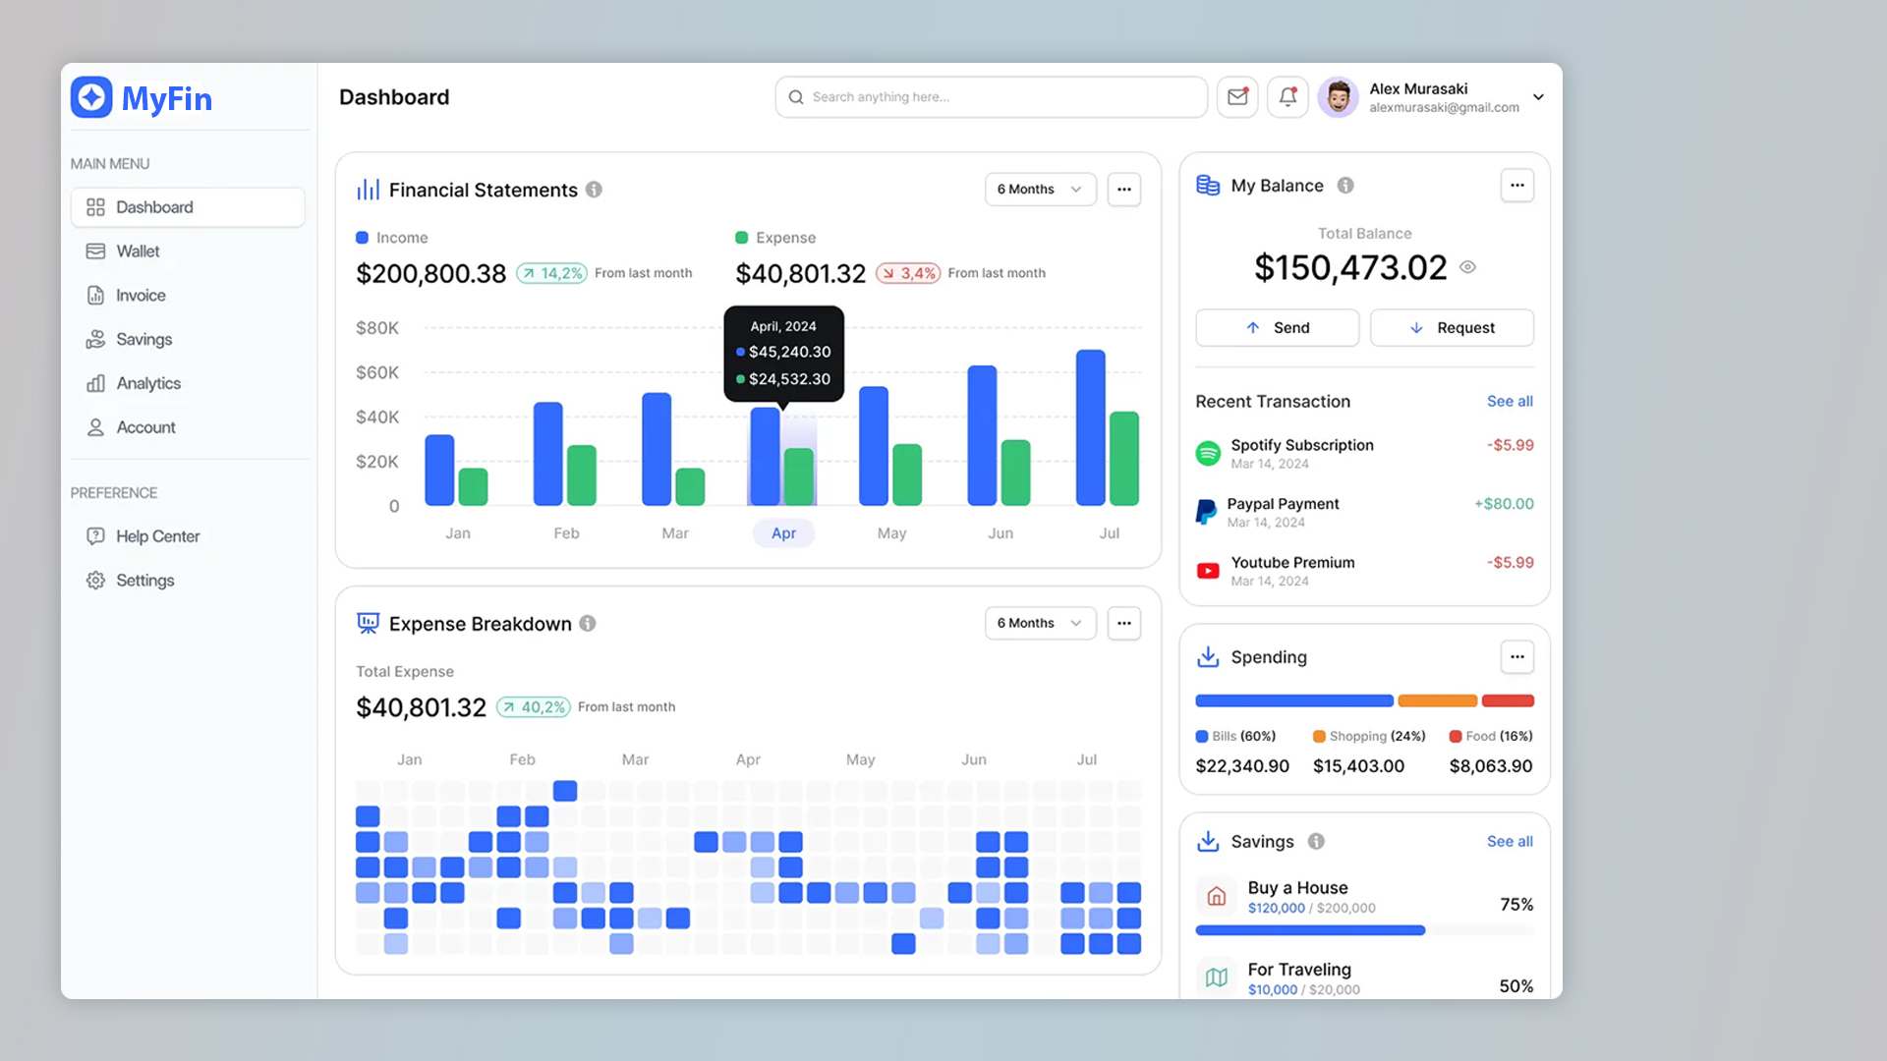1887x1061 pixels.
Task: Open Spending card options menu
Action: pos(1516,657)
